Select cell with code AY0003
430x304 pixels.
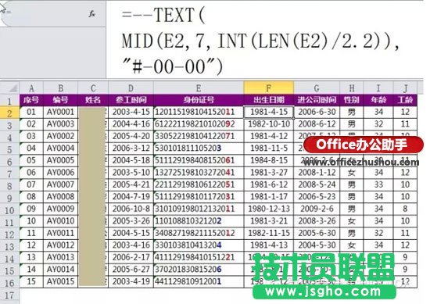(x=61, y=124)
